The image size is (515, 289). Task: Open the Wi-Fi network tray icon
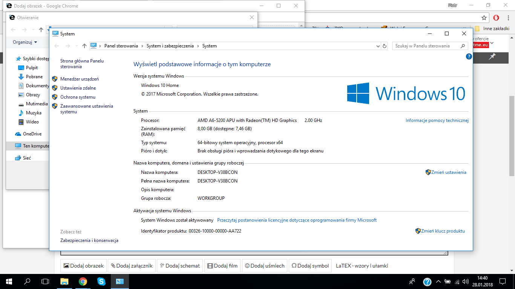[457, 281]
